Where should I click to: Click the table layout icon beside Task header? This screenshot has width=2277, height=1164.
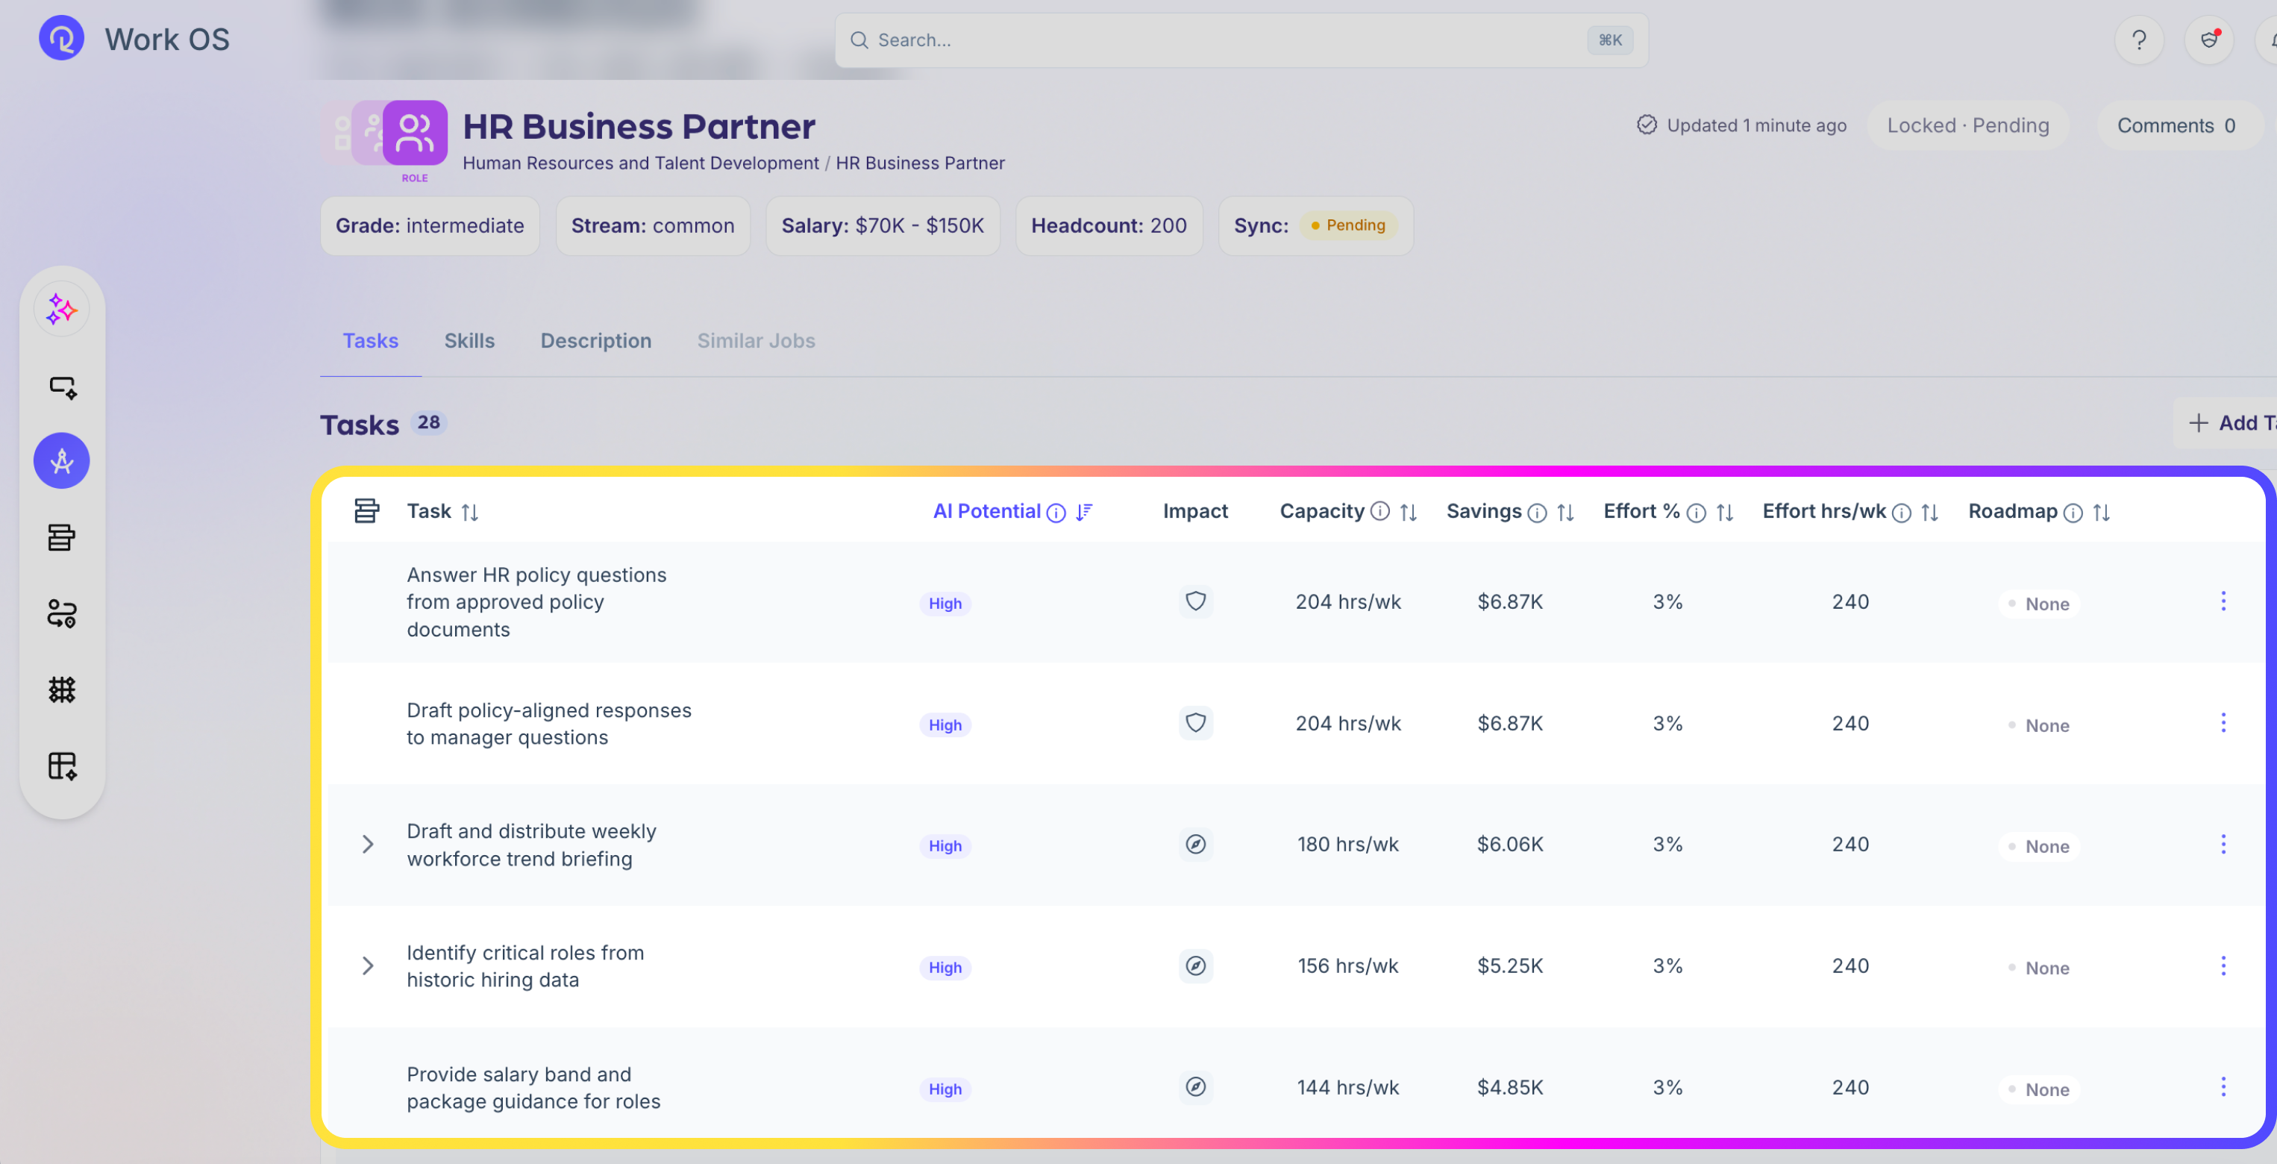[x=366, y=510]
